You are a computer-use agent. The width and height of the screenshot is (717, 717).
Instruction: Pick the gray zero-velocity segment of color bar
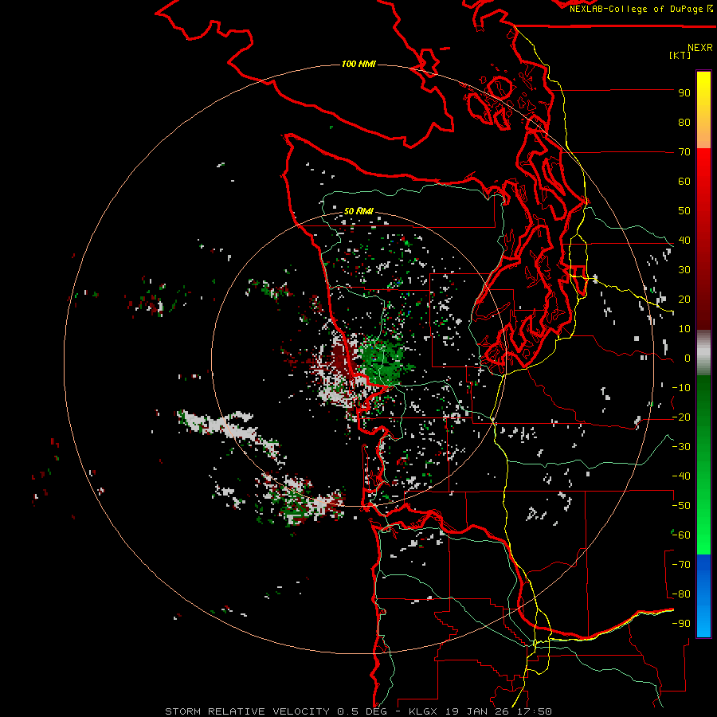(703, 353)
